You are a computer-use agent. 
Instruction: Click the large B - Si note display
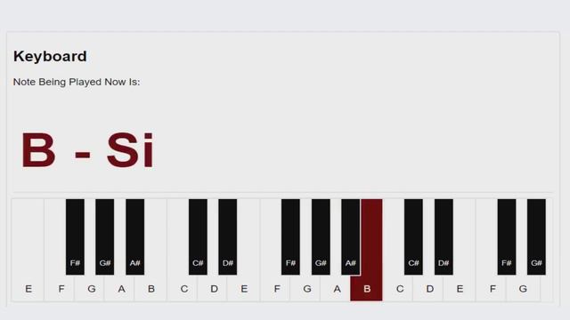(87, 150)
